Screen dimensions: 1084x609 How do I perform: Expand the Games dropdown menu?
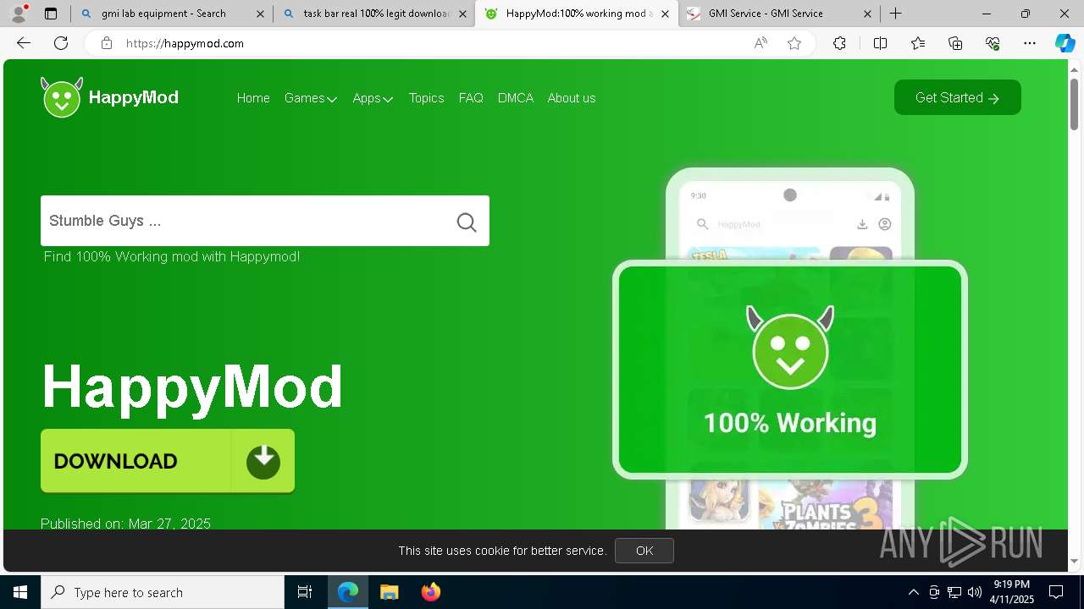[311, 98]
